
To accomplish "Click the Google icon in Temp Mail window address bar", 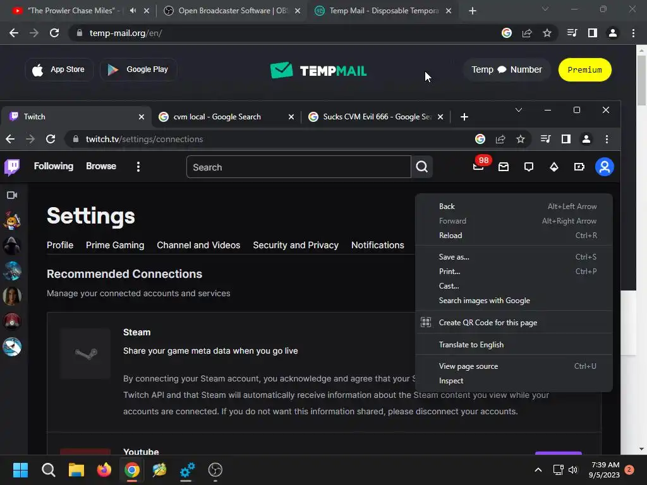I will pos(507,33).
